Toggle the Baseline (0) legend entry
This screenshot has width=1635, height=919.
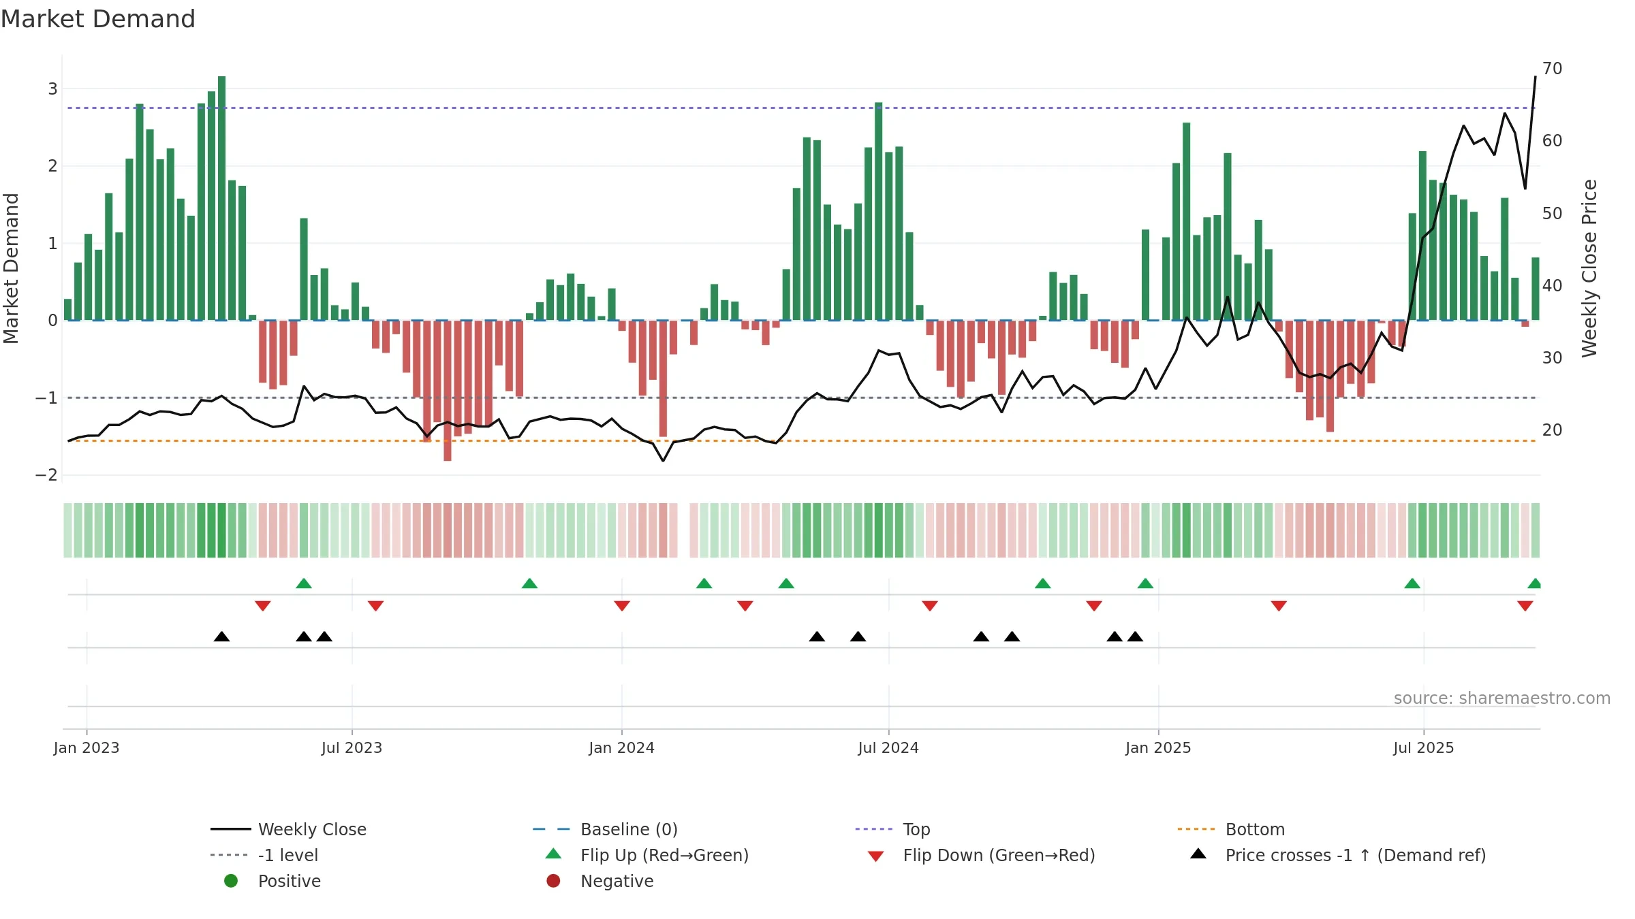click(605, 829)
